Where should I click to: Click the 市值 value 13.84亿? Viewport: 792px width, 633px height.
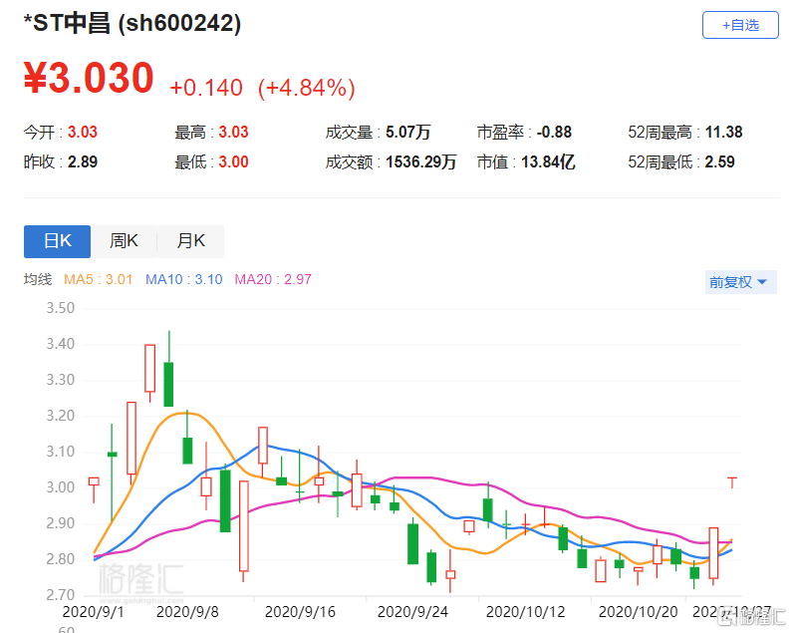coord(548,161)
